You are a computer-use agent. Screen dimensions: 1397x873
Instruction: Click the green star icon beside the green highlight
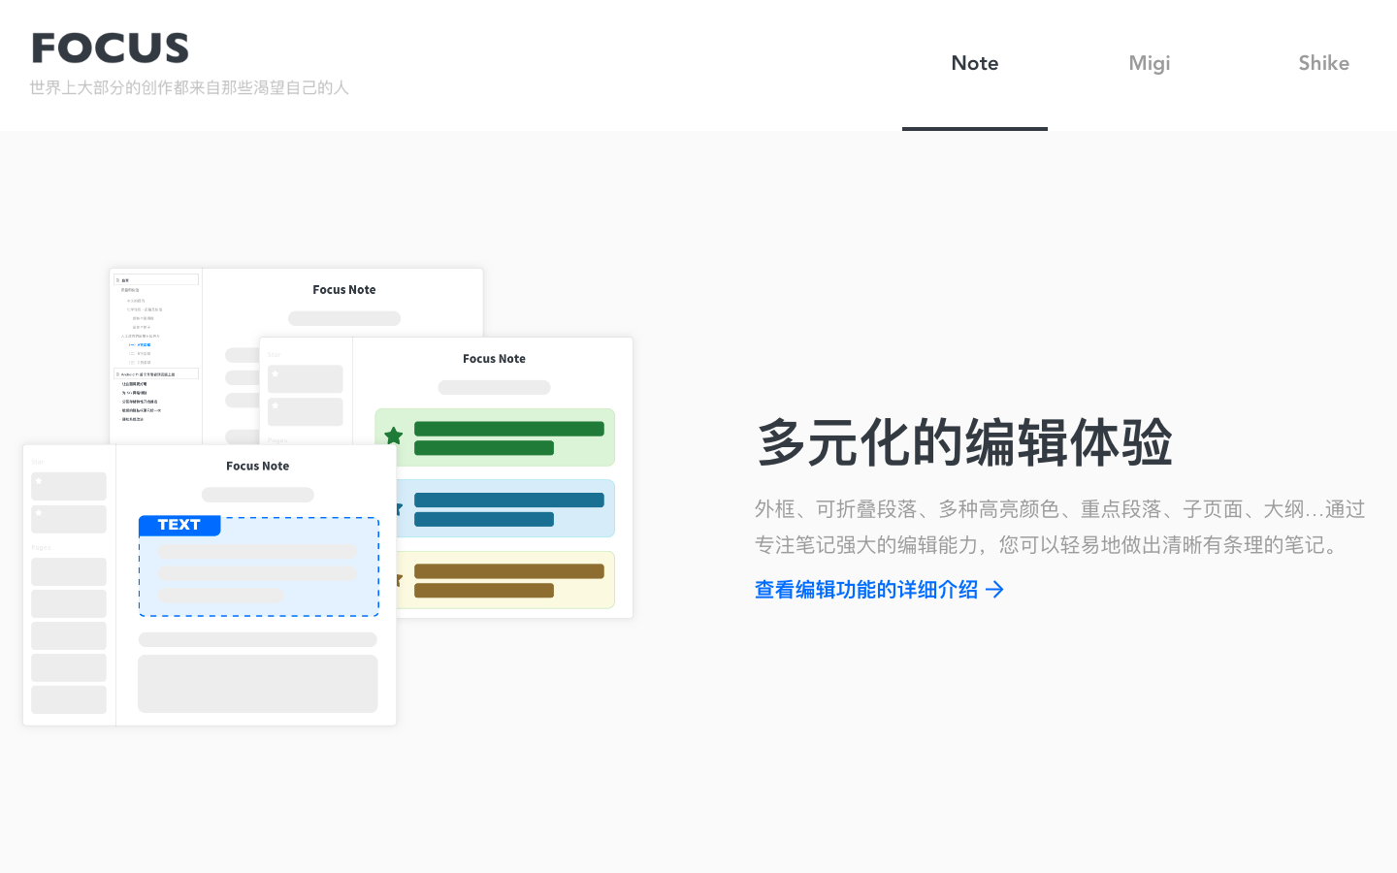point(393,436)
